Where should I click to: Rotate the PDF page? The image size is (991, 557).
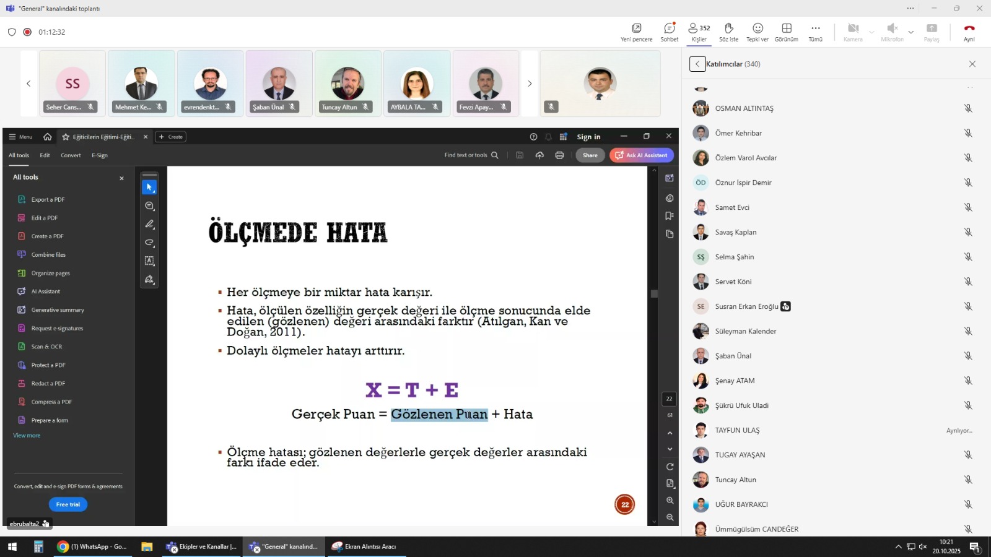[670, 466]
